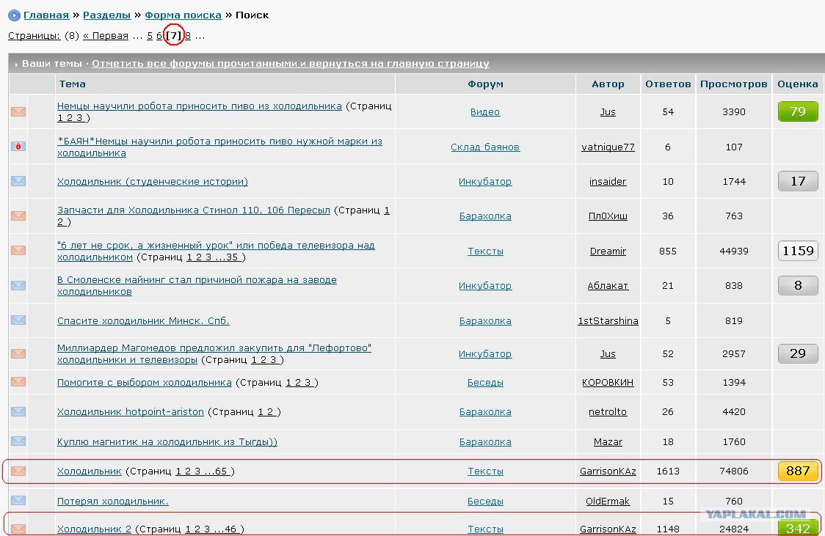
Task: Click envelope icon for Спасите холодильник Минск
Action: coord(18,320)
